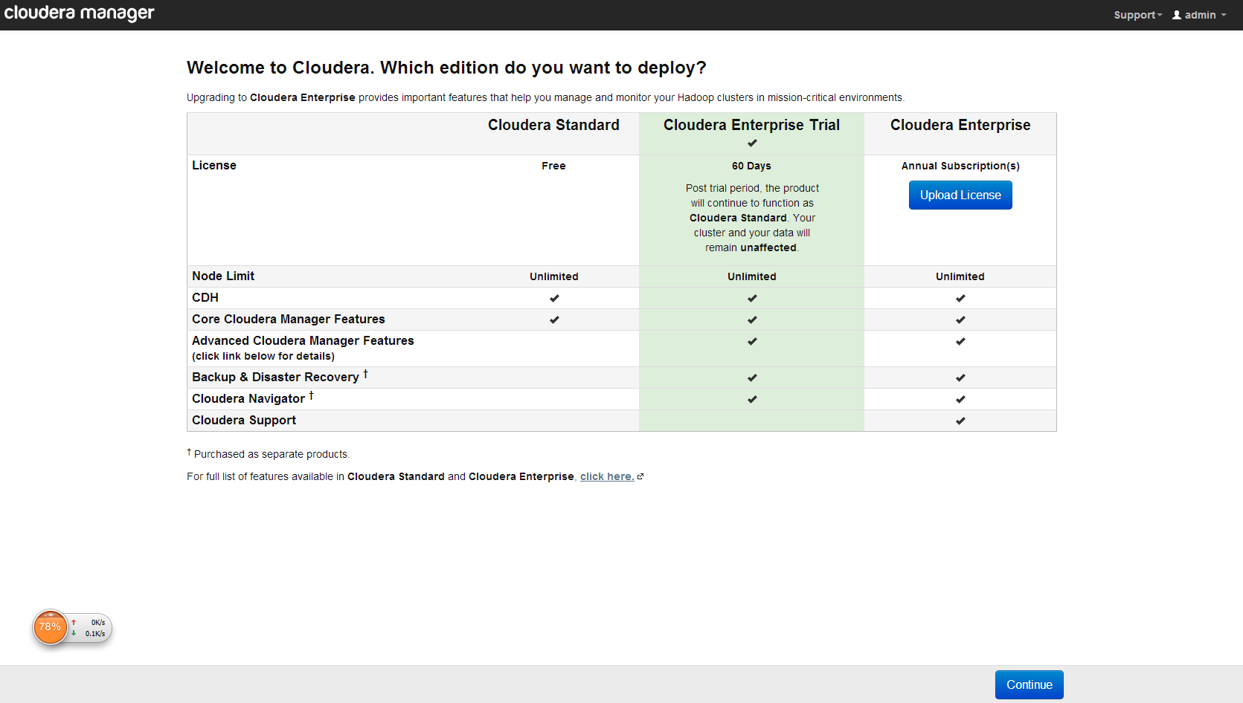
Task: Click the 'Node Limit' row label
Action: coord(223,276)
